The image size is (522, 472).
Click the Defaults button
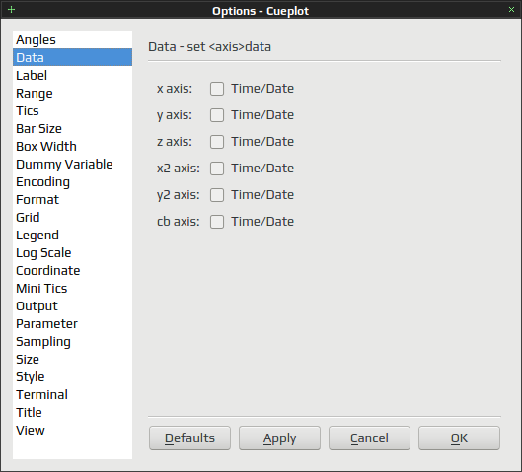pos(189,438)
